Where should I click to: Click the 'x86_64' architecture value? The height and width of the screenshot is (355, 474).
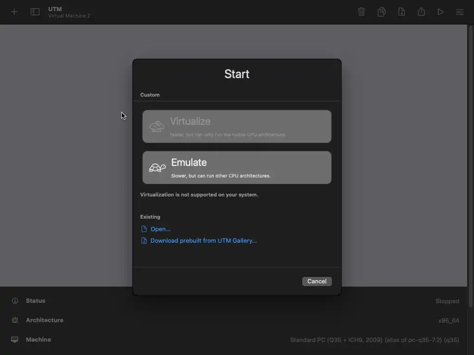click(x=449, y=321)
